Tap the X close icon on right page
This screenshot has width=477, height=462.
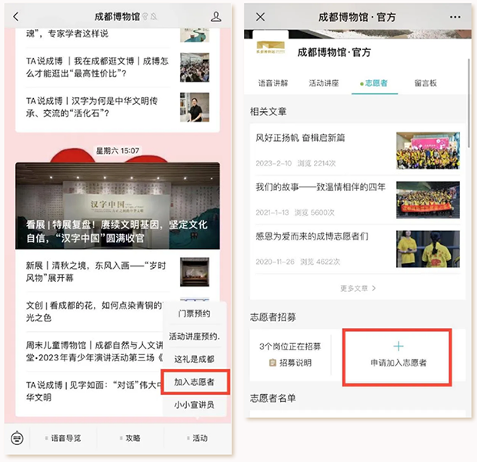(x=260, y=17)
